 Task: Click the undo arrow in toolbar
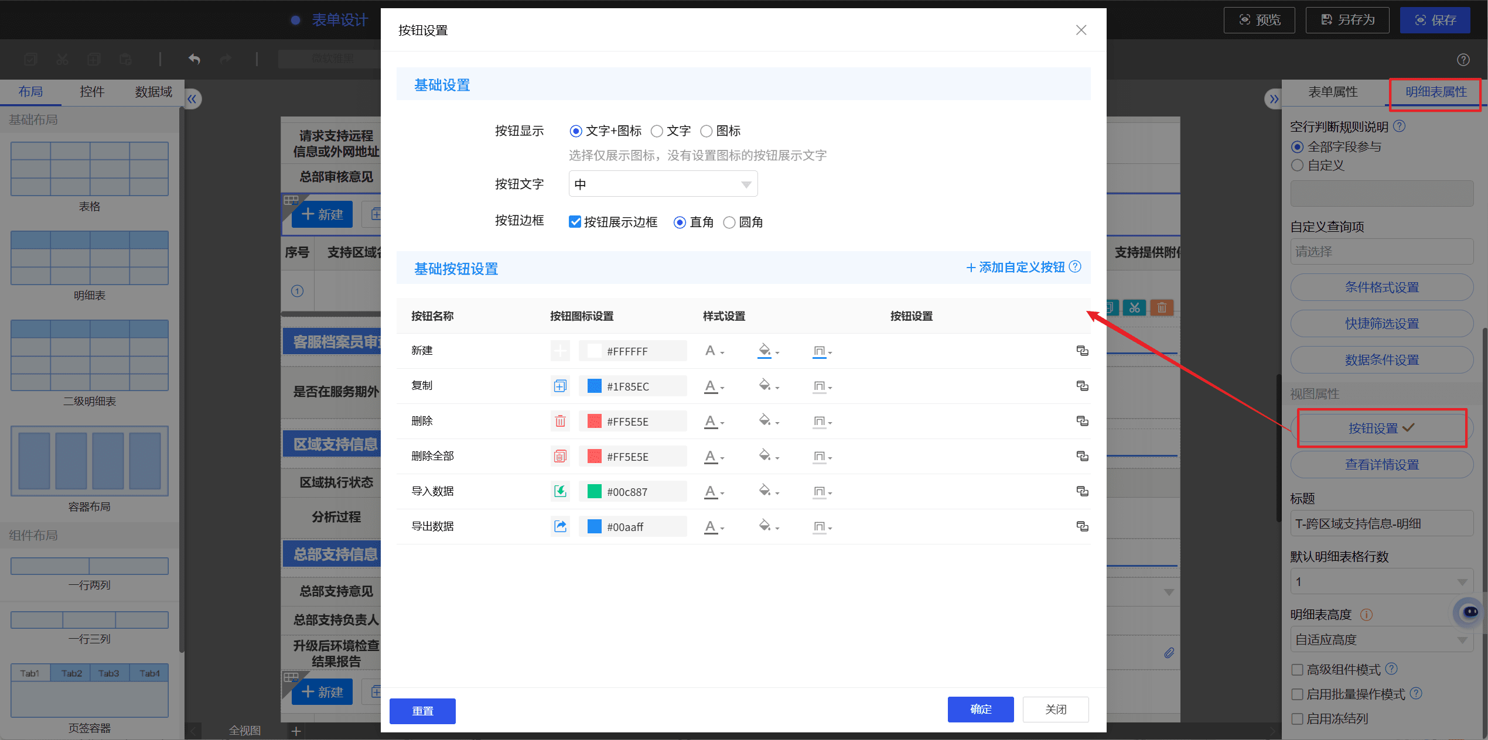(194, 59)
